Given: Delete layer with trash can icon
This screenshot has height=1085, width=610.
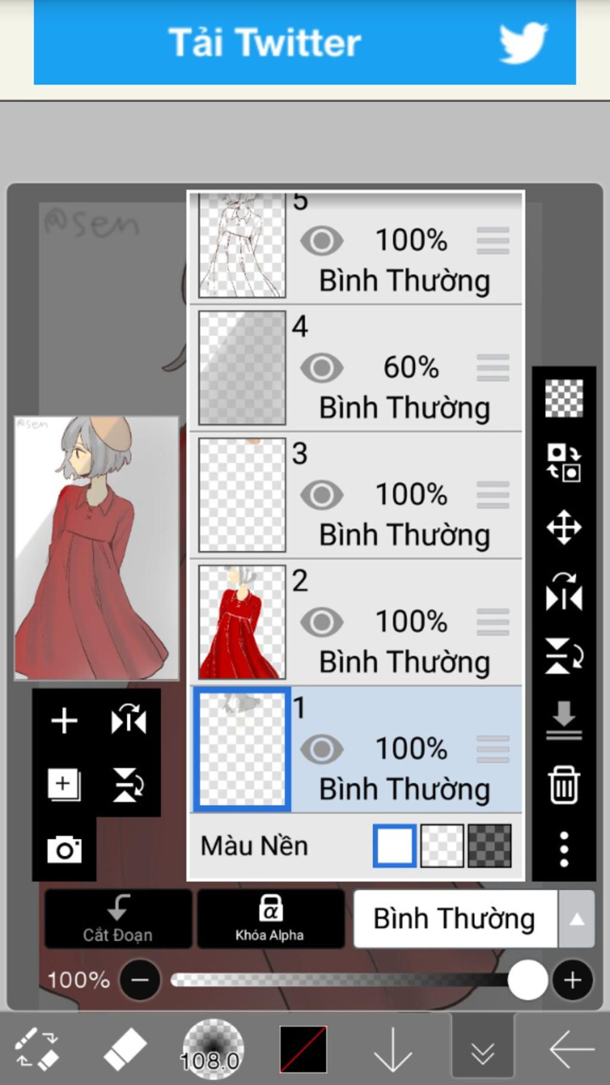Looking at the screenshot, I should click(564, 785).
